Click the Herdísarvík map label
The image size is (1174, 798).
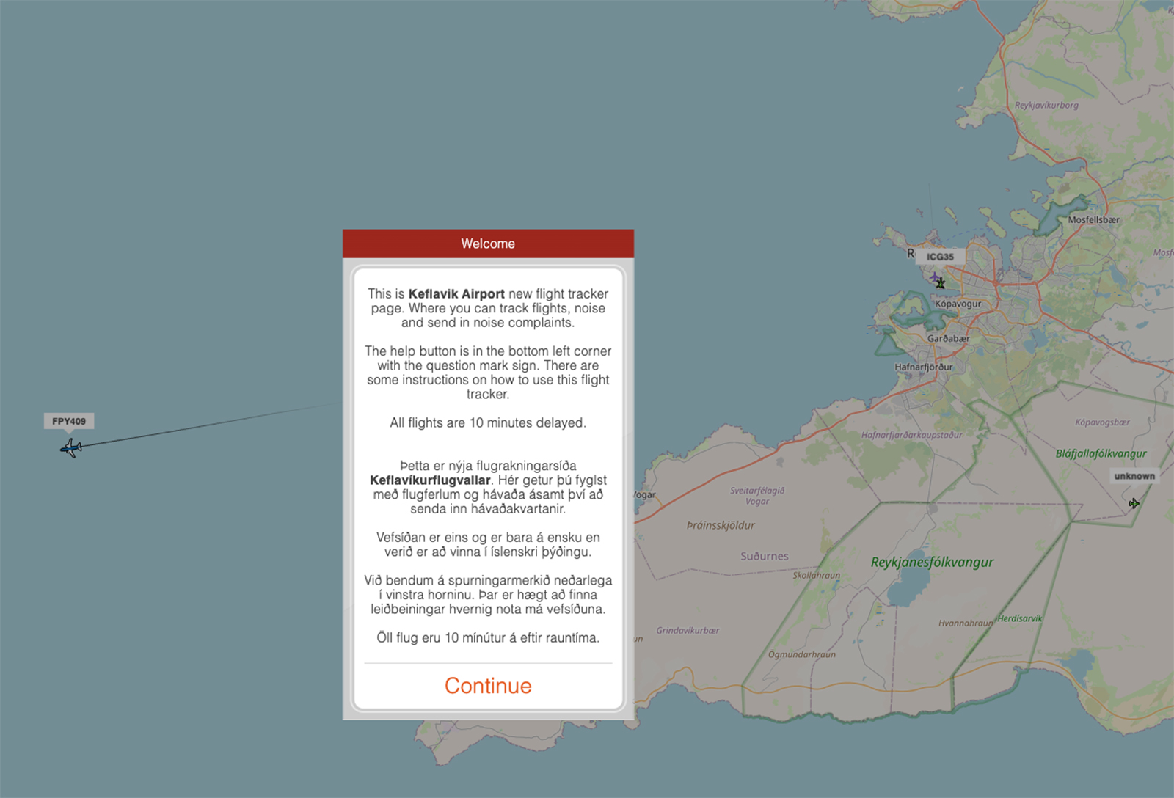tap(1020, 618)
